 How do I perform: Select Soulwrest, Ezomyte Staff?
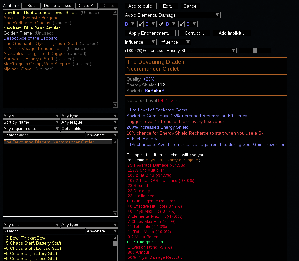(58, 59)
